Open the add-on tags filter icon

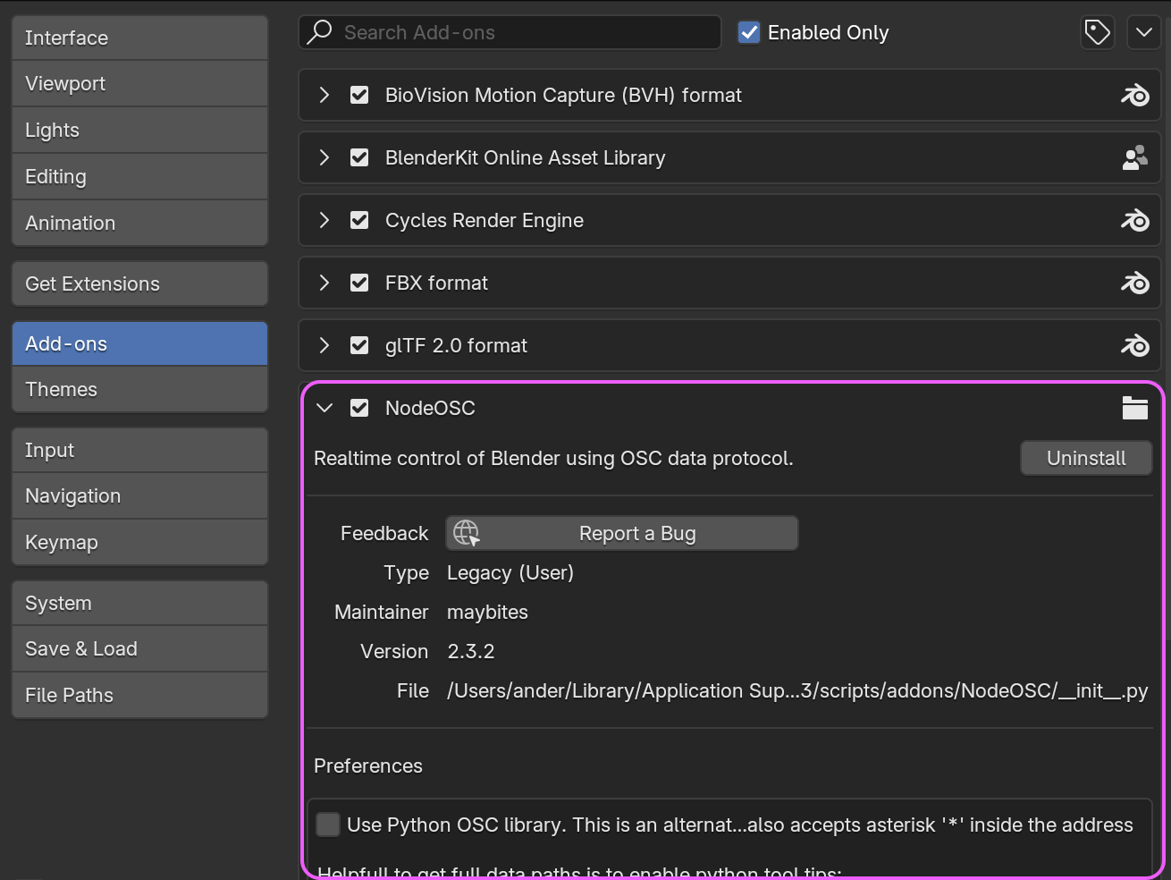coord(1098,32)
